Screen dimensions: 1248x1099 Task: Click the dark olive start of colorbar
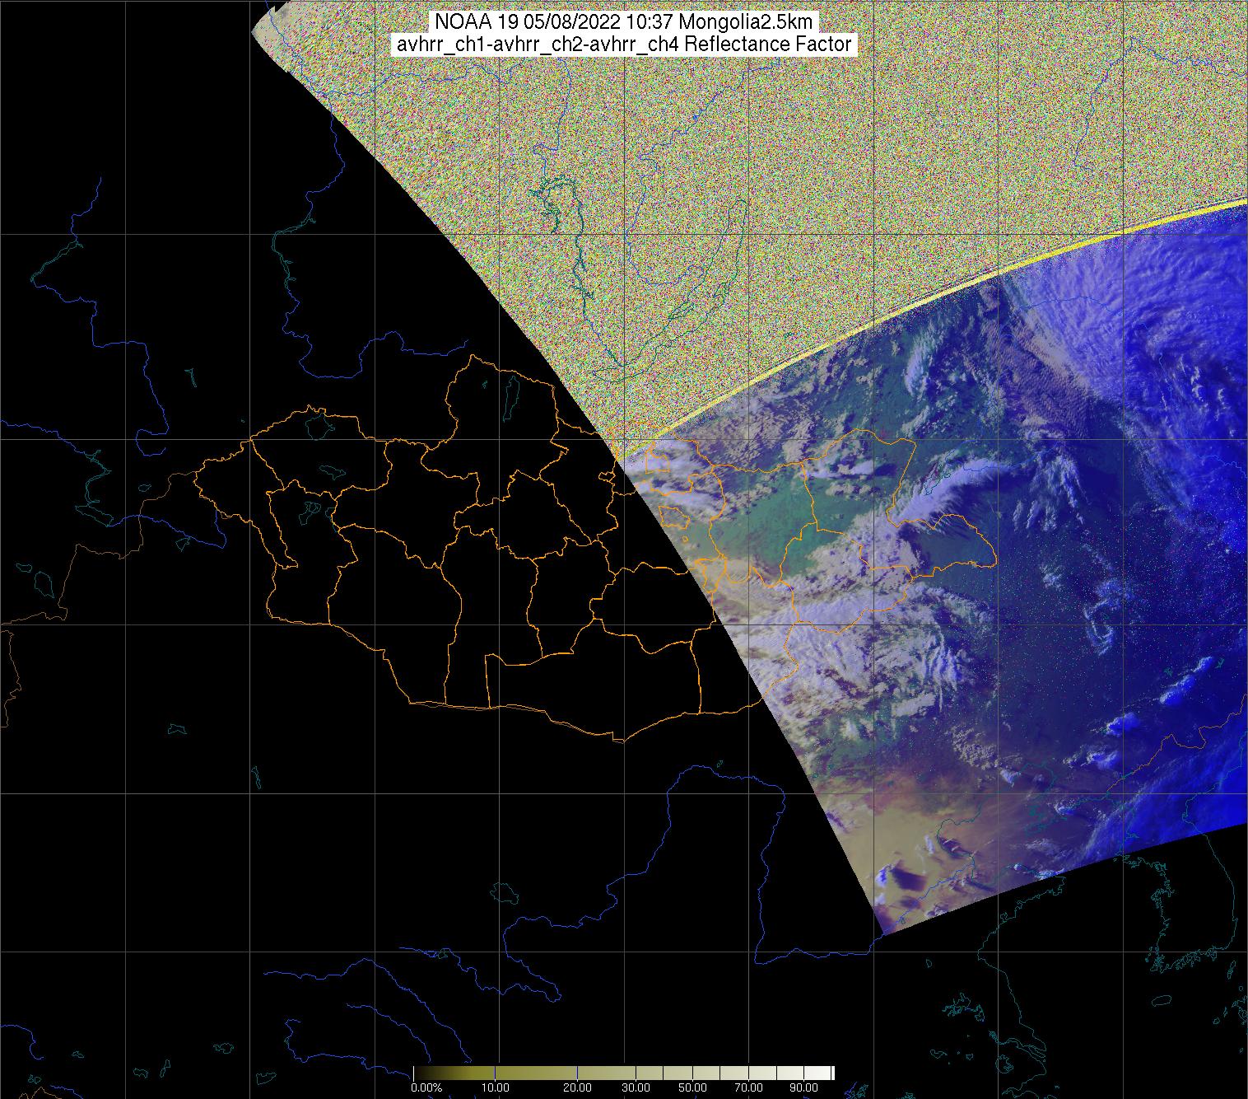coord(420,1073)
